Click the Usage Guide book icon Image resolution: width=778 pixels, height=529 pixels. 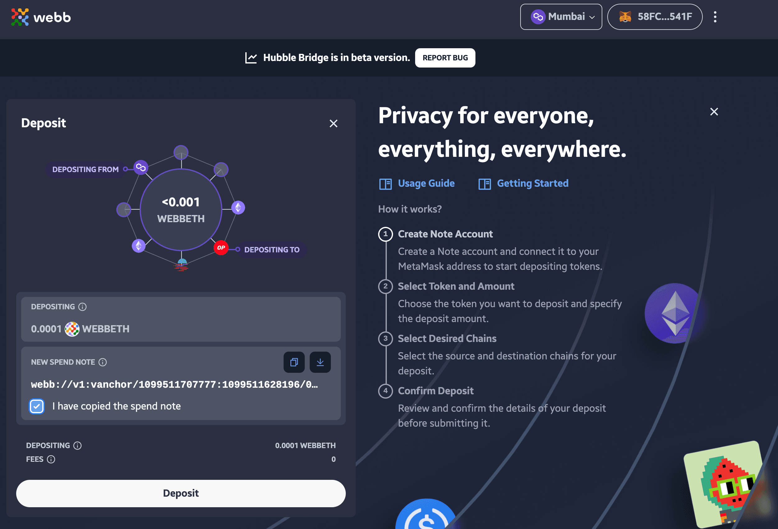tap(385, 184)
